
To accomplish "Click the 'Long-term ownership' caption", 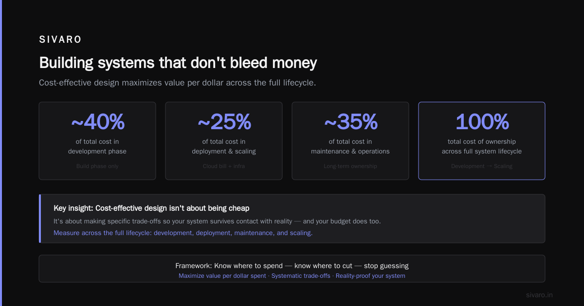I will point(350,166).
